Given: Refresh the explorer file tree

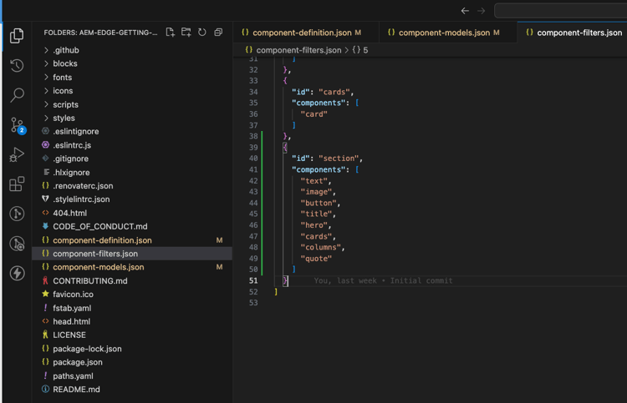Looking at the screenshot, I should (202, 33).
